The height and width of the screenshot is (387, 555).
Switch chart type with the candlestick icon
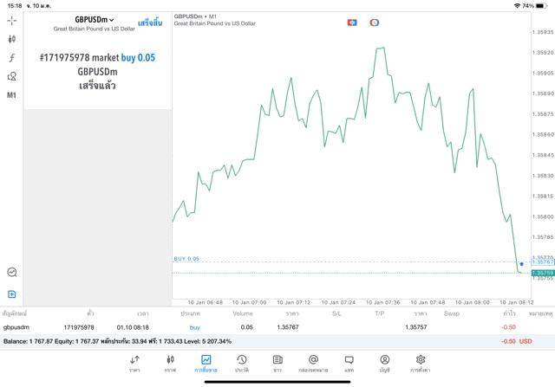click(x=12, y=39)
